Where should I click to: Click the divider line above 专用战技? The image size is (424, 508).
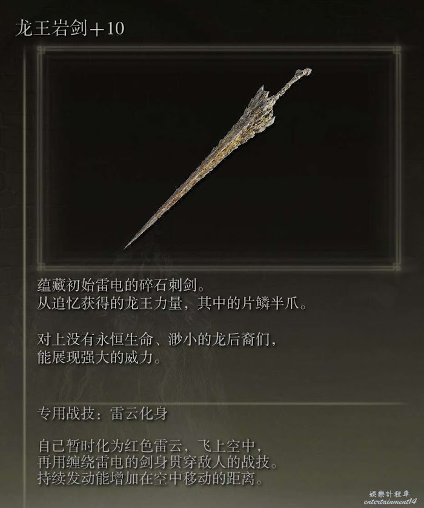click(222, 404)
